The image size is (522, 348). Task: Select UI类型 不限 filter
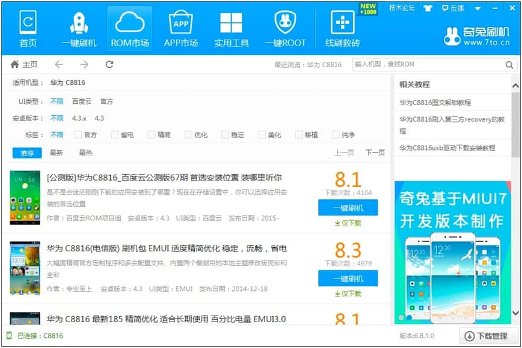57,101
